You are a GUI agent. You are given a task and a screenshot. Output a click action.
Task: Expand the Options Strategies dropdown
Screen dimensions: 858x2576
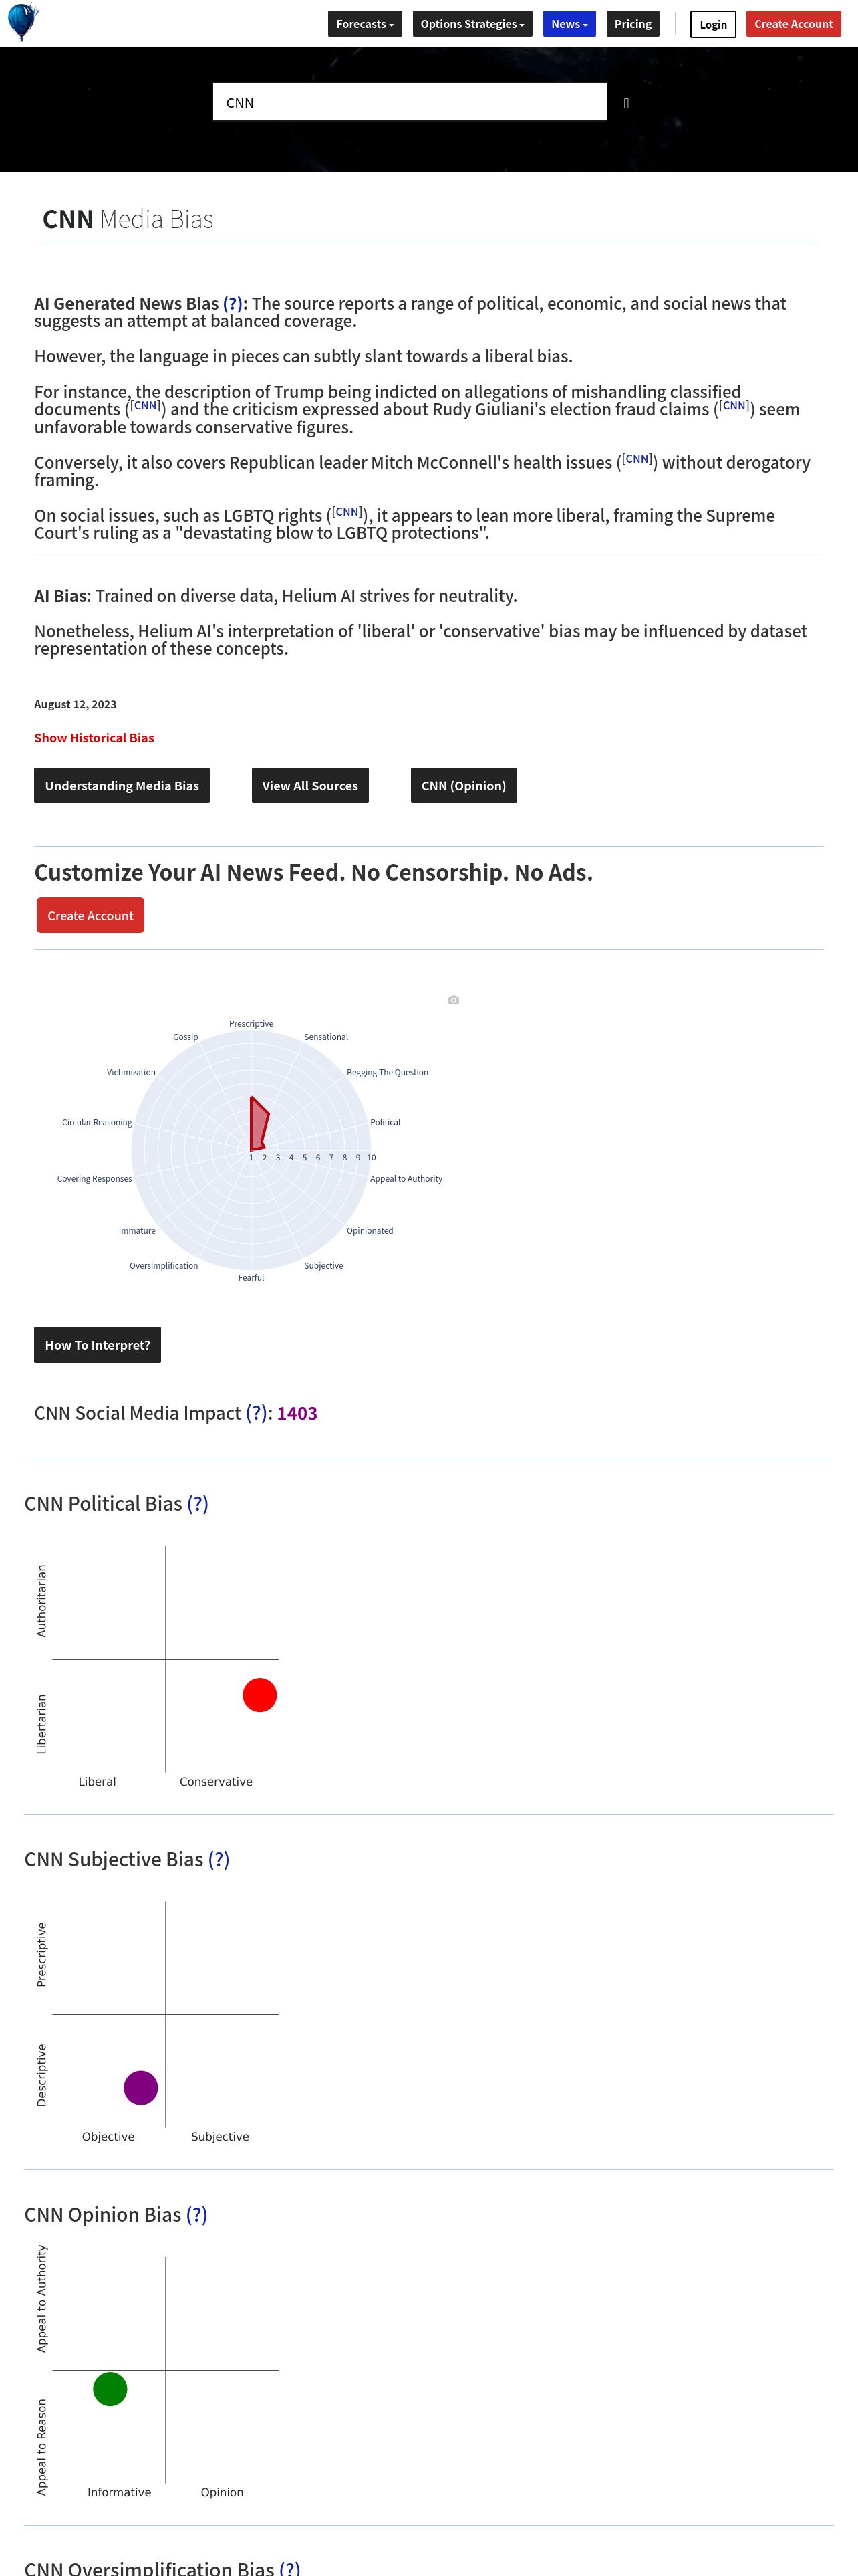click(x=472, y=24)
